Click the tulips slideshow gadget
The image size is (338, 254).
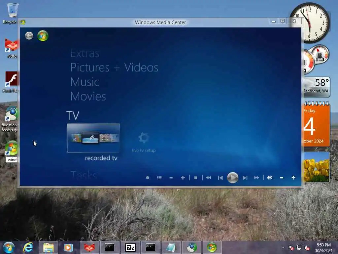(317, 167)
